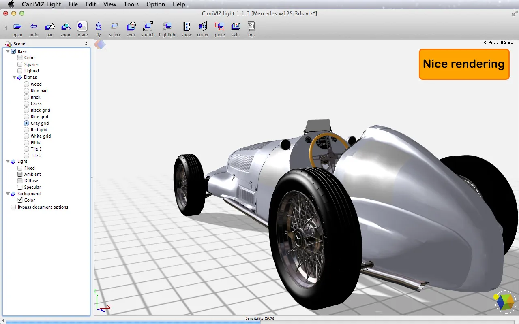Select the pan tool
Screen dimensions: 519x324
coord(50,27)
